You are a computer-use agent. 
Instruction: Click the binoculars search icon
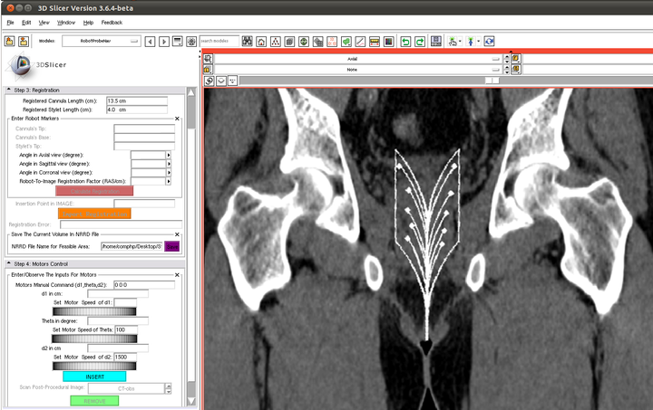point(248,41)
